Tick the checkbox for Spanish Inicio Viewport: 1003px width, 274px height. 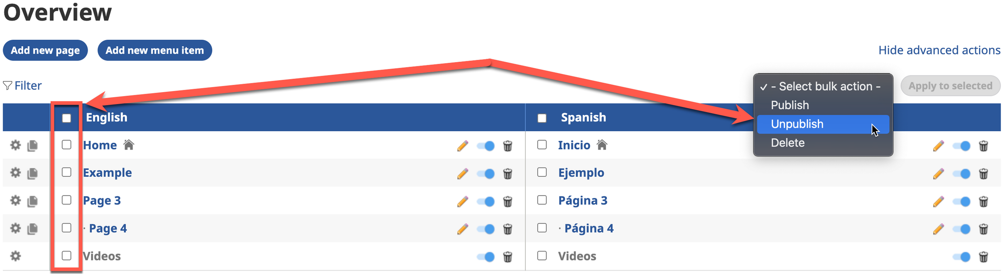pyautogui.click(x=542, y=145)
